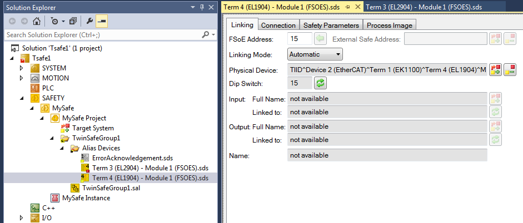Switch to the Process Image tab
Screen dimensions: 523x223
[x=390, y=25]
